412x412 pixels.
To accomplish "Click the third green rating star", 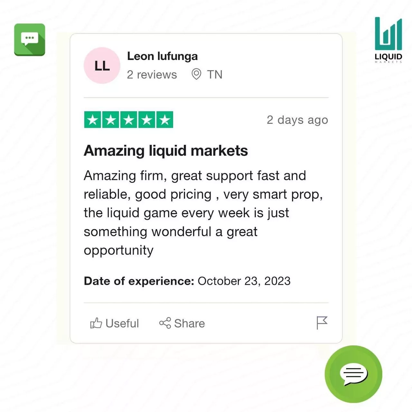I will coord(129,120).
